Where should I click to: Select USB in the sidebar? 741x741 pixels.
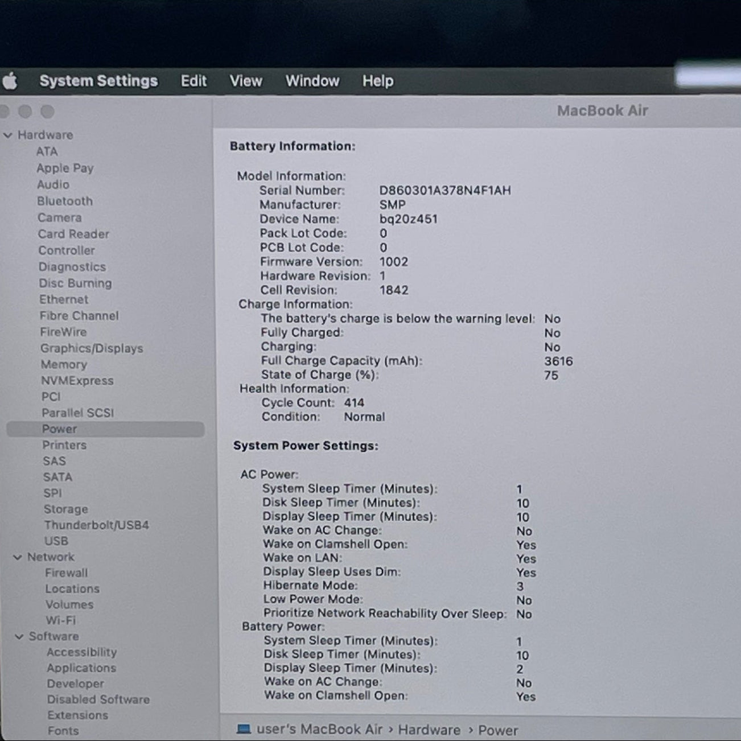pyautogui.click(x=56, y=541)
